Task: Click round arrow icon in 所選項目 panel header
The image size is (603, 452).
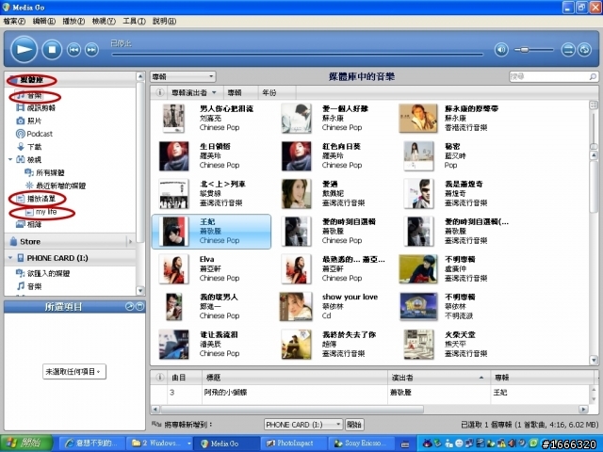Action: tap(129, 306)
